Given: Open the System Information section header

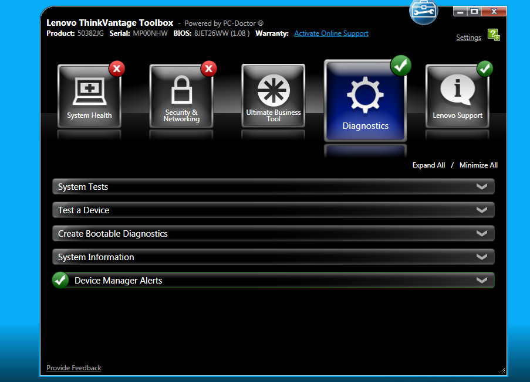Looking at the screenshot, I should (x=274, y=257).
